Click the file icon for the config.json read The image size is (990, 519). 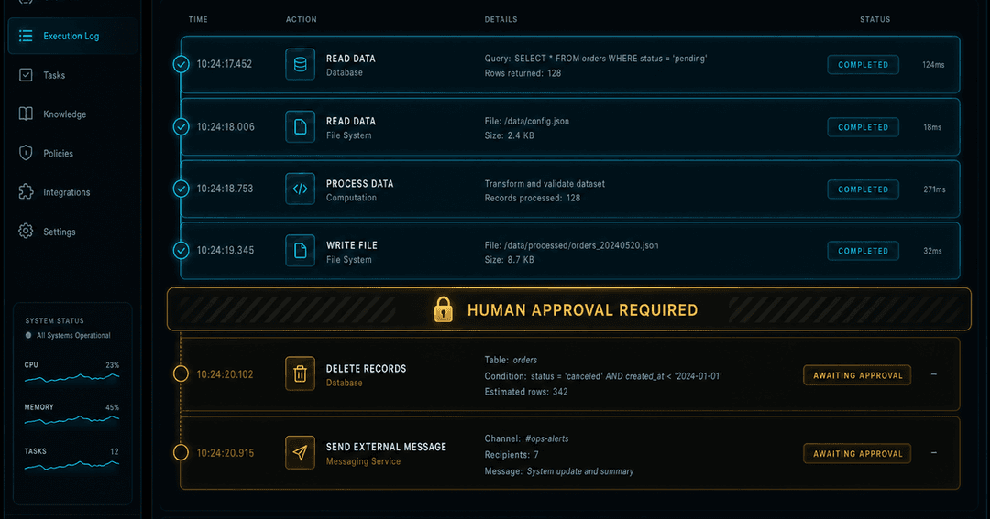[x=300, y=126]
